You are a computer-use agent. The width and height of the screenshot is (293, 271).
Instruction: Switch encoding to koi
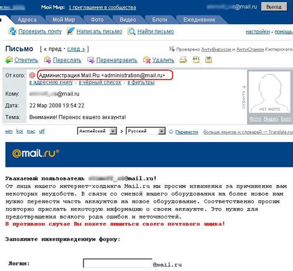pyautogui.click(x=20, y=131)
